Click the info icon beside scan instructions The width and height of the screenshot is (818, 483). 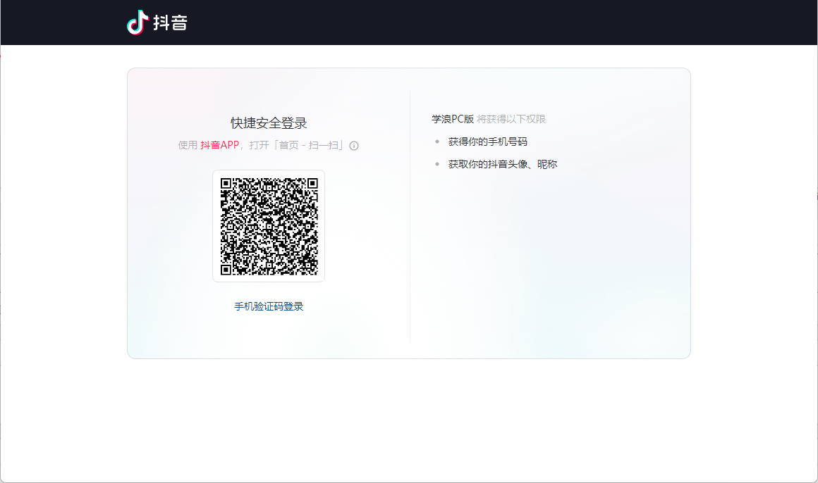pyautogui.click(x=354, y=146)
